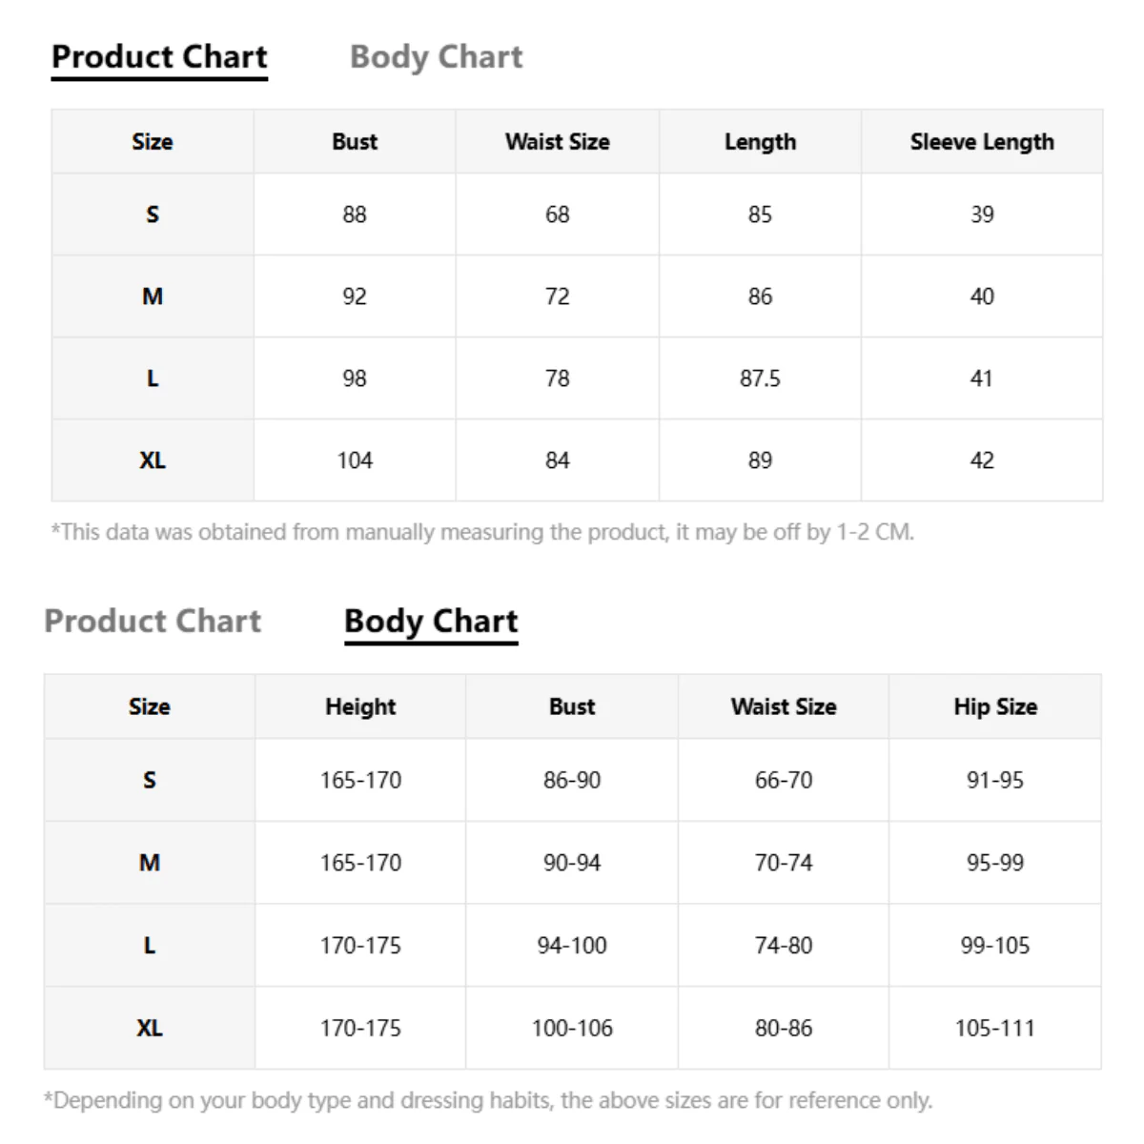Click the Height column header
The width and height of the screenshot is (1144, 1144).
pos(360,707)
